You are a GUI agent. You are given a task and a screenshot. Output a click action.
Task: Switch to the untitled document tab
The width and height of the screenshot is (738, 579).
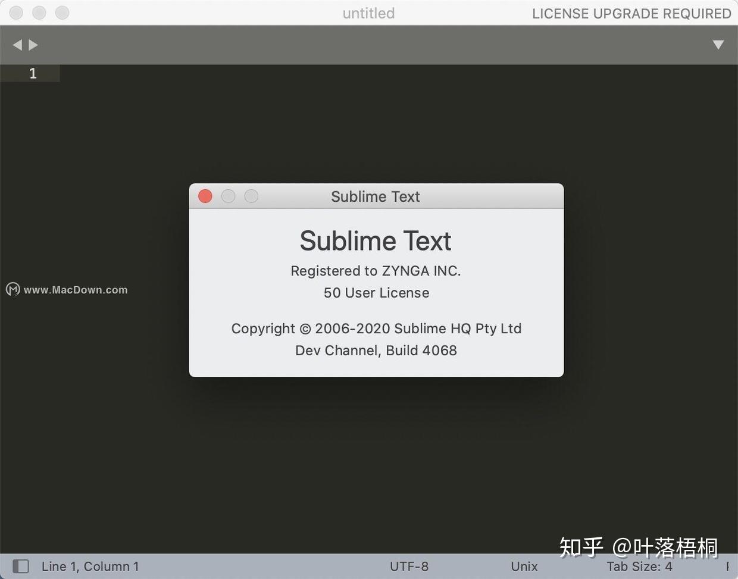coord(368,12)
